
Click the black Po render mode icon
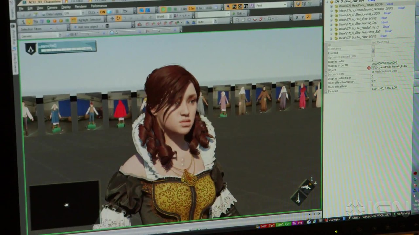(x=234, y=6)
